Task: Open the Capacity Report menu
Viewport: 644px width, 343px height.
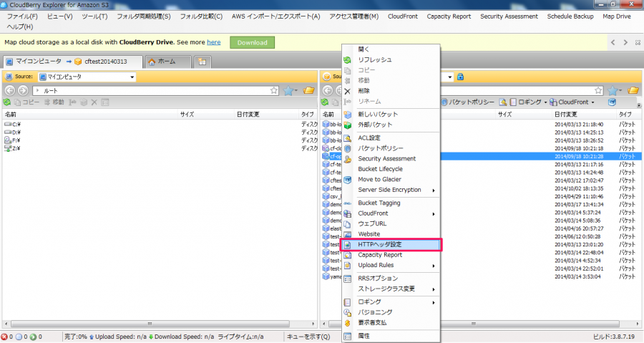Action: (x=449, y=16)
